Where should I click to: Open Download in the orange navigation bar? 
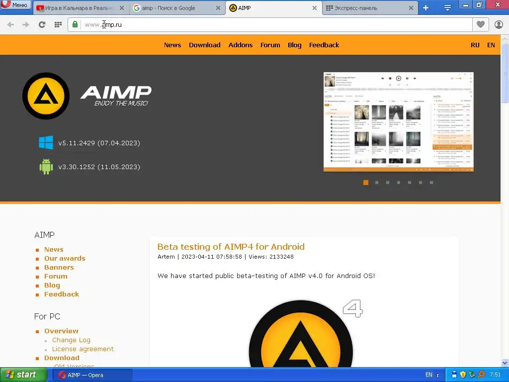[204, 45]
